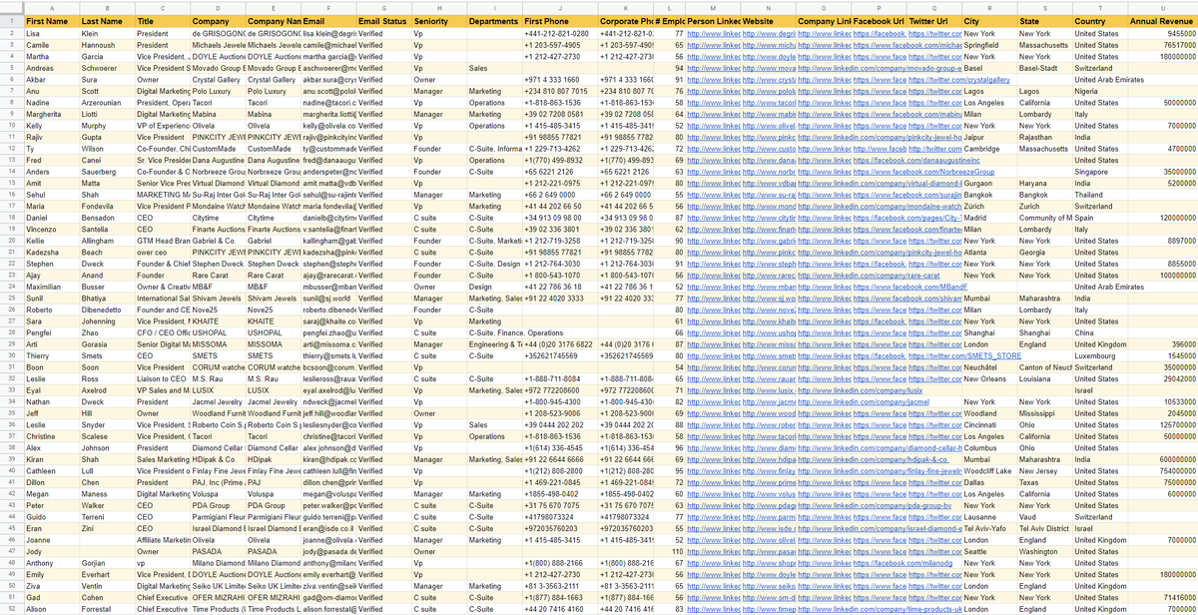Click the 'Seniority' header cell
Image resolution: width=1198 pixels, height=615 pixels.
point(438,21)
